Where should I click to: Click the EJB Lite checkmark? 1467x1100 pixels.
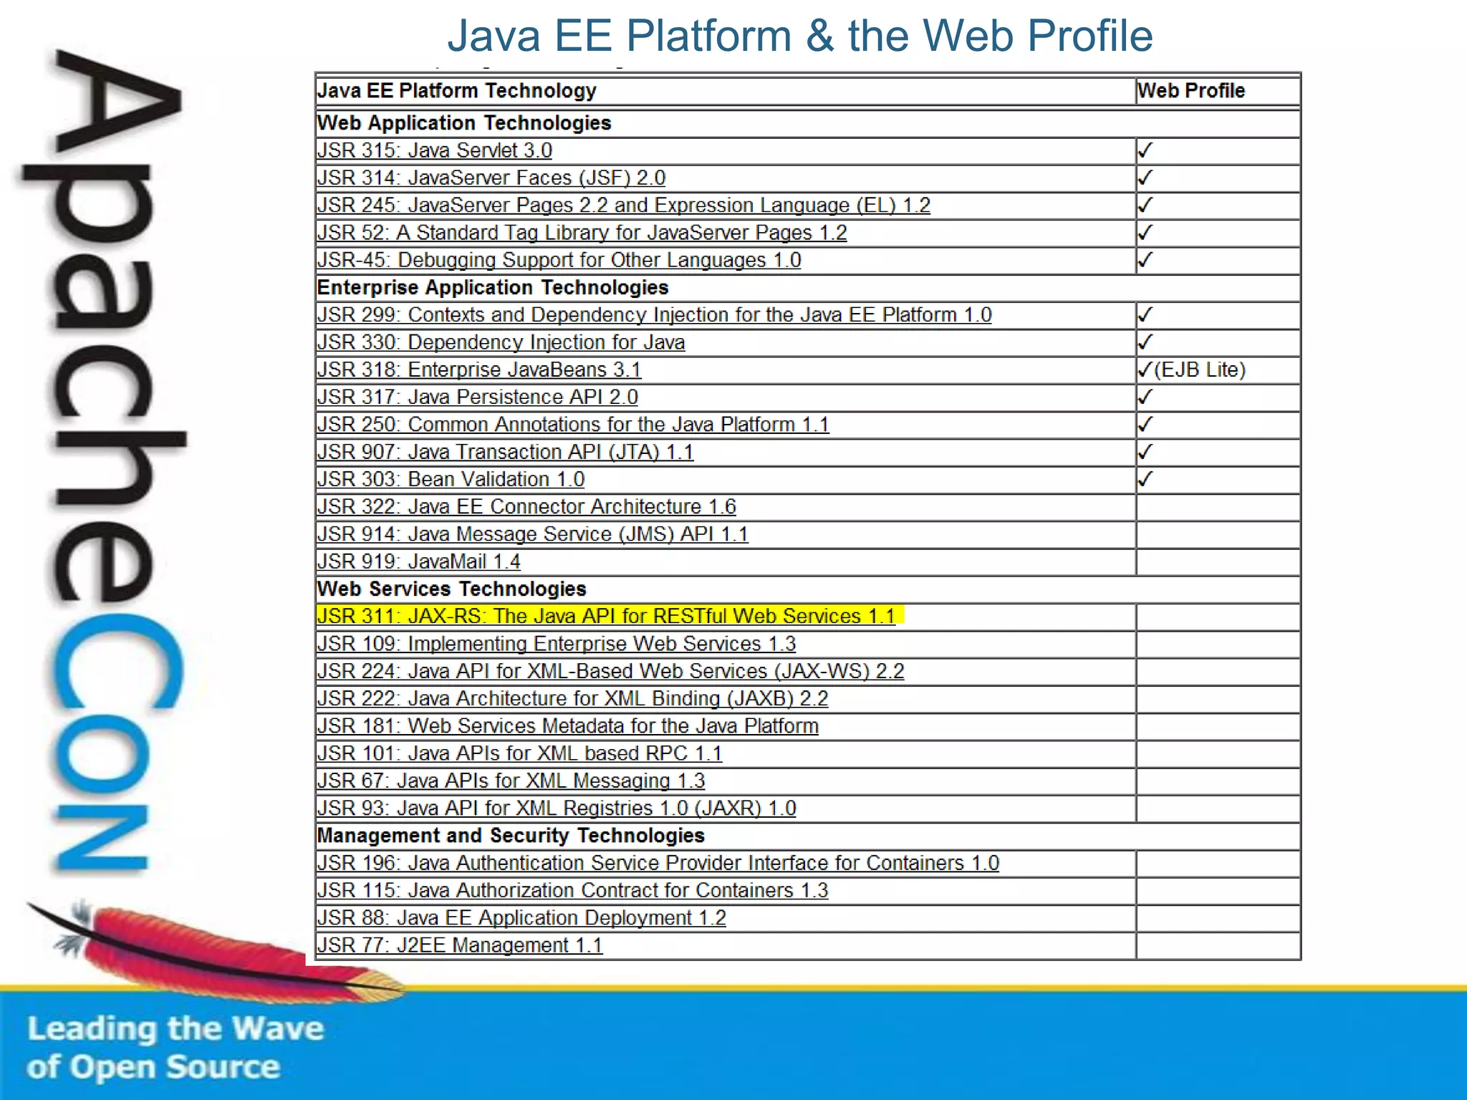click(x=1145, y=370)
